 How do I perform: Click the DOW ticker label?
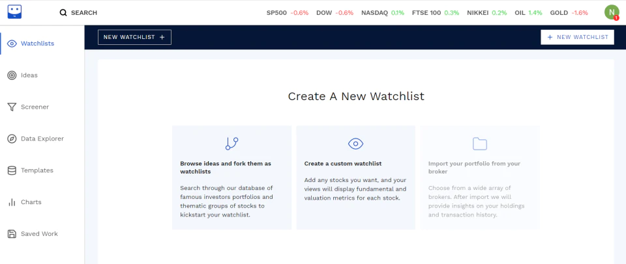point(324,13)
